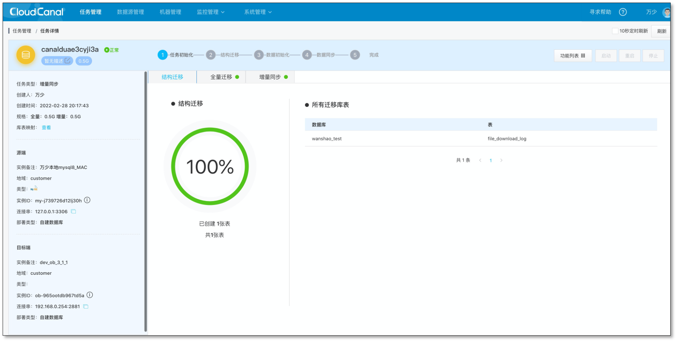This screenshot has height=343, width=678.
Task: Click the next page arrow in pagination
Action: coord(501,160)
